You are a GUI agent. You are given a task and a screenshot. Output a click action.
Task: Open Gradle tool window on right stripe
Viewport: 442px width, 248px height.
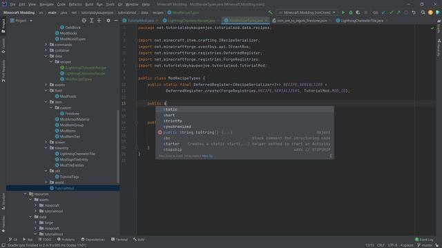[x=439, y=25]
